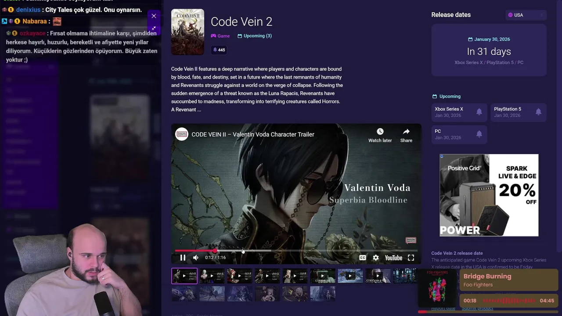Open the Code Vein II cover art image
Image resolution: width=562 pixels, height=316 pixels.
[187, 32]
